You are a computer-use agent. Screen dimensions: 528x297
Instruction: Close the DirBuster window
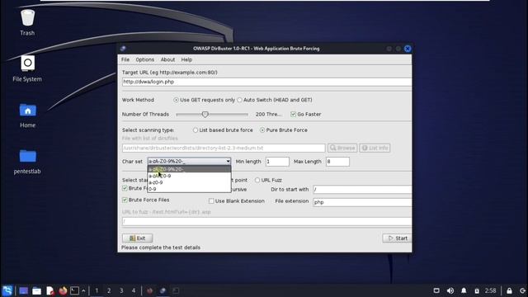[x=408, y=49]
